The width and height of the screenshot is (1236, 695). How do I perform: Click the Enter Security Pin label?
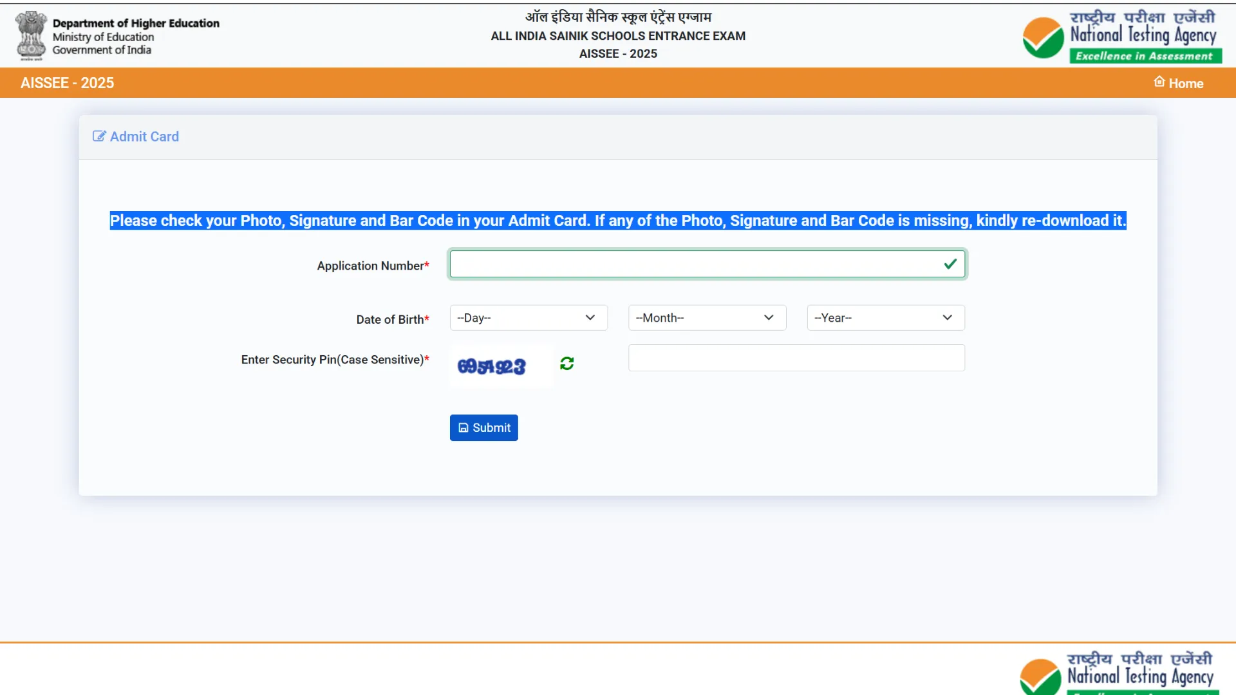click(x=335, y=360)
